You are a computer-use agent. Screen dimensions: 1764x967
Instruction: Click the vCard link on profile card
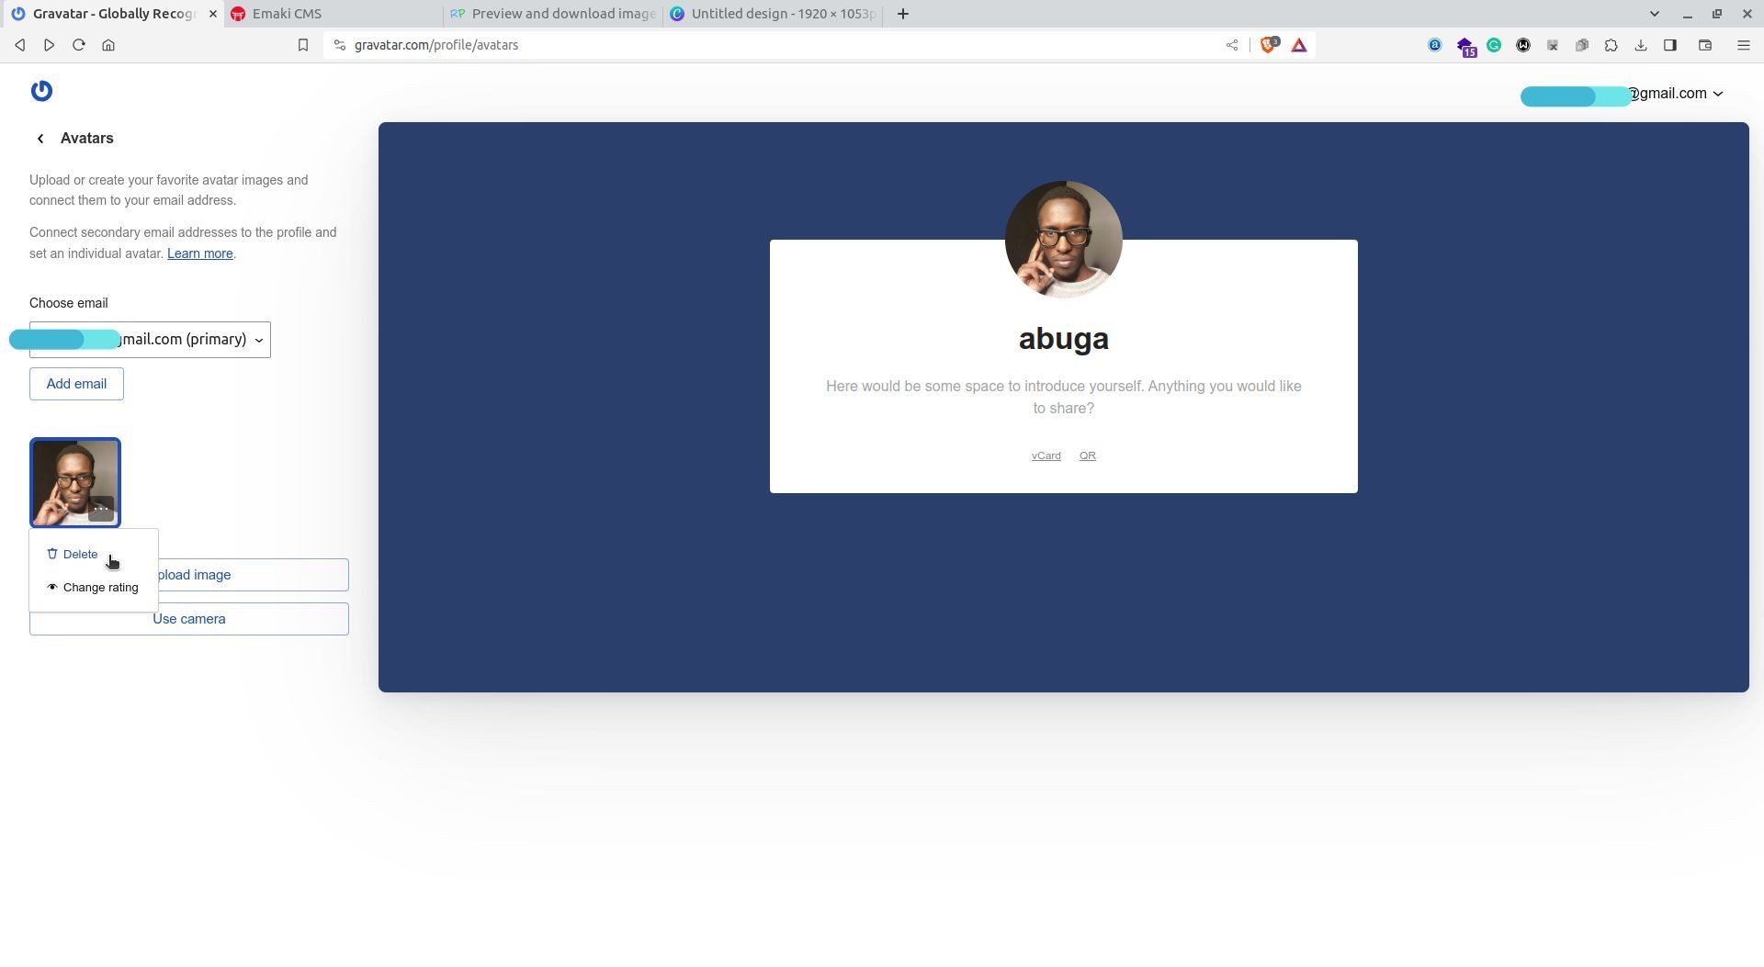coord(1046,456)
